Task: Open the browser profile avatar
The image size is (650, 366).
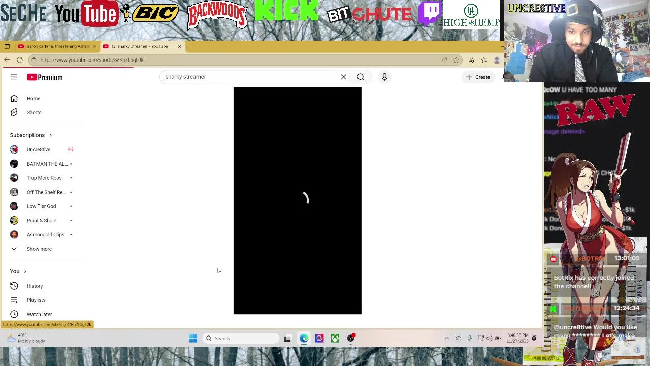Action: 497,60
